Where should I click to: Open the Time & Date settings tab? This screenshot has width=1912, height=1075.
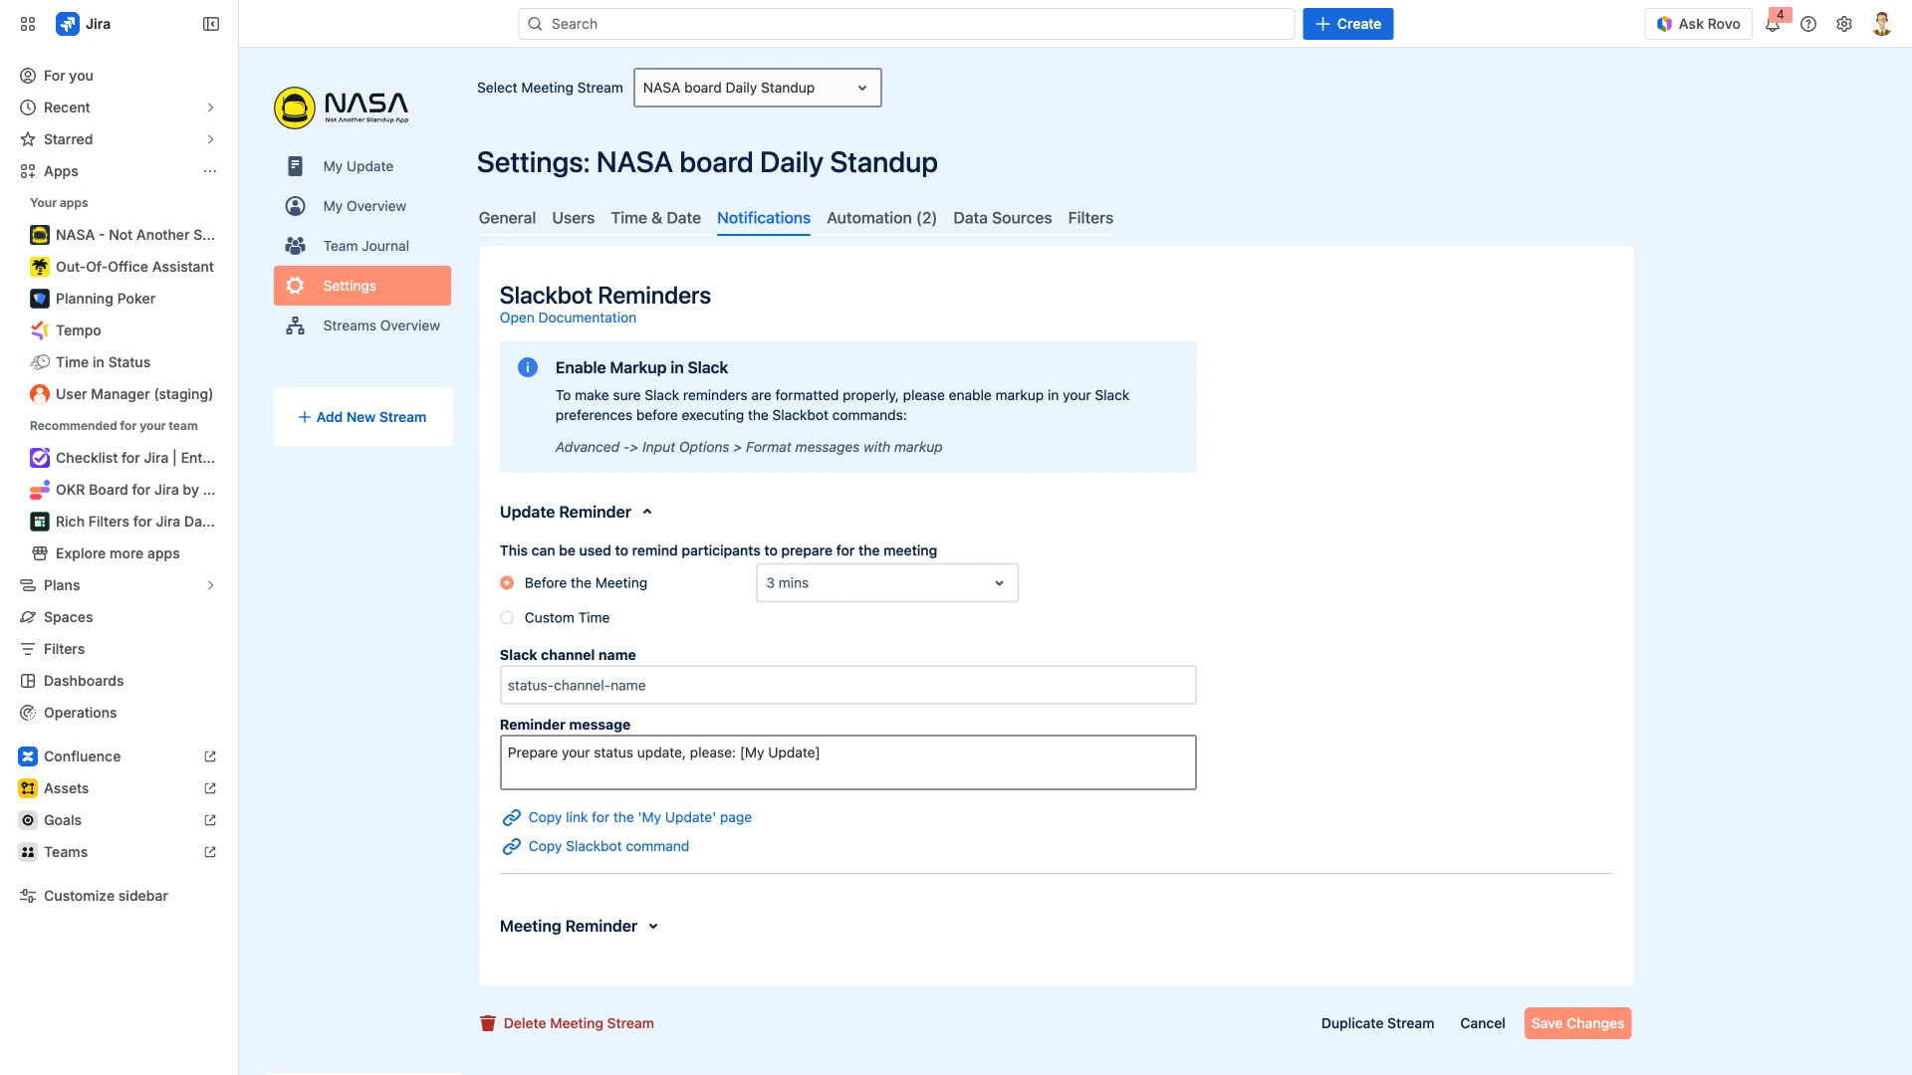coord(655,218)
